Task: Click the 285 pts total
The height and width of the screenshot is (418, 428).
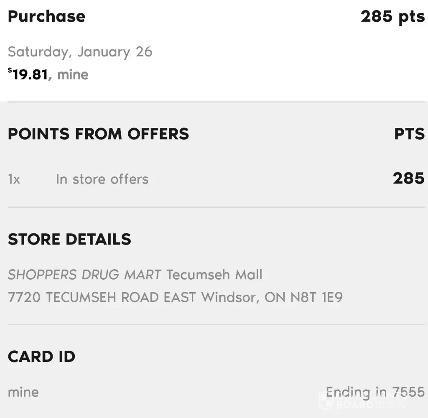Action: click(x=392, y=16)
